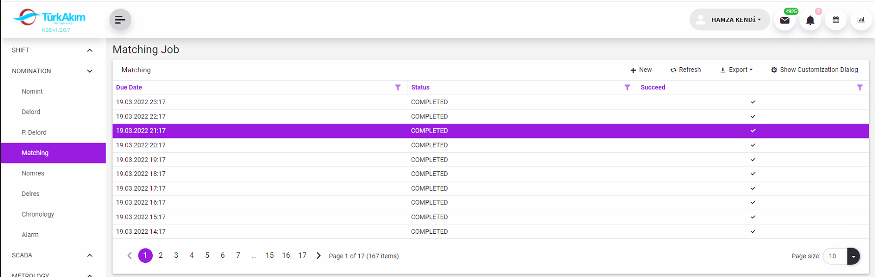Image resolution: width=875 pixels, height=277 pixels.
Task: Open the notifications bell
Action: point(810,20)
